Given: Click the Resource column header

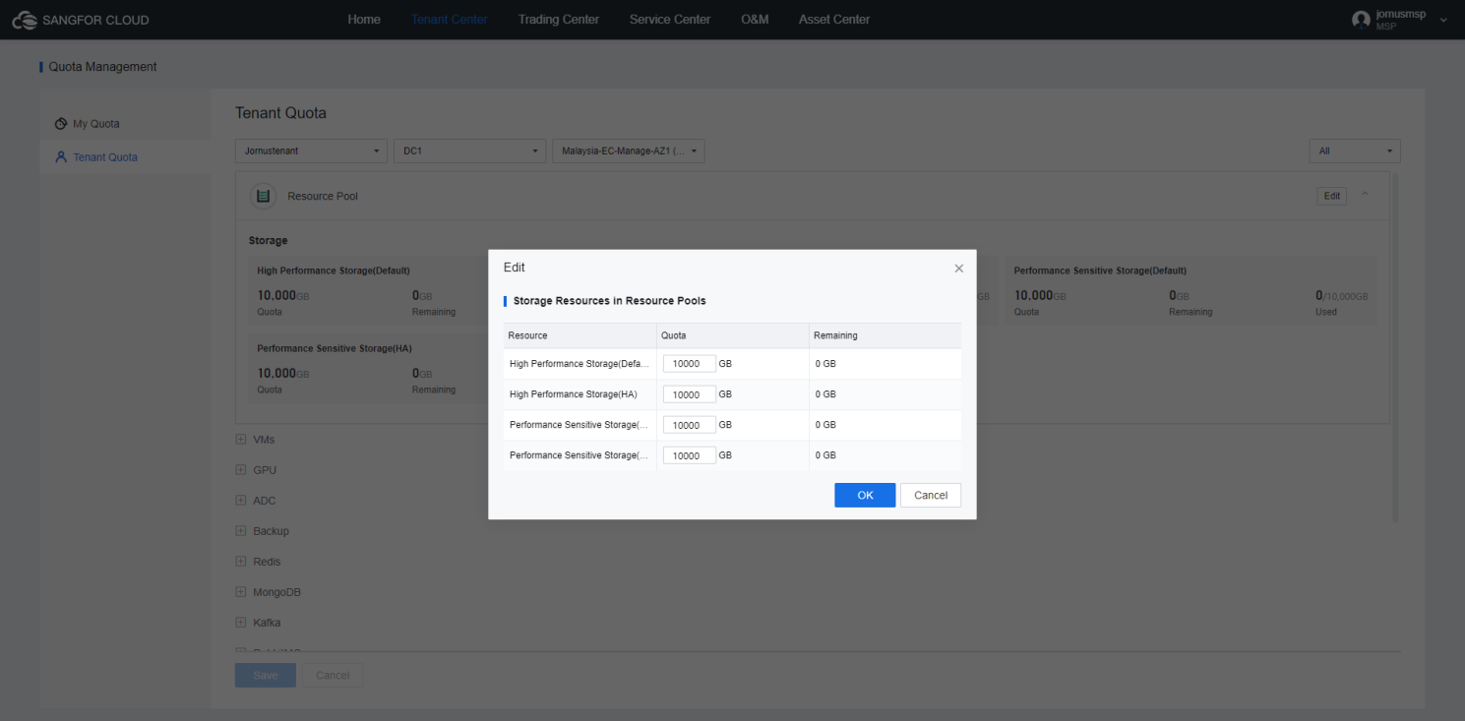Looking at the screenshot, I should [x=580, y=335].
